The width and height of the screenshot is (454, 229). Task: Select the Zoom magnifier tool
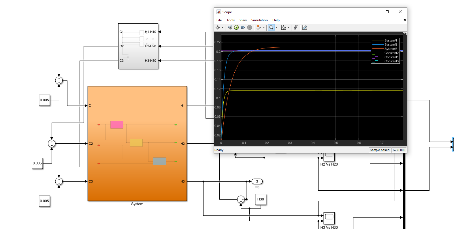click(271, 27)
